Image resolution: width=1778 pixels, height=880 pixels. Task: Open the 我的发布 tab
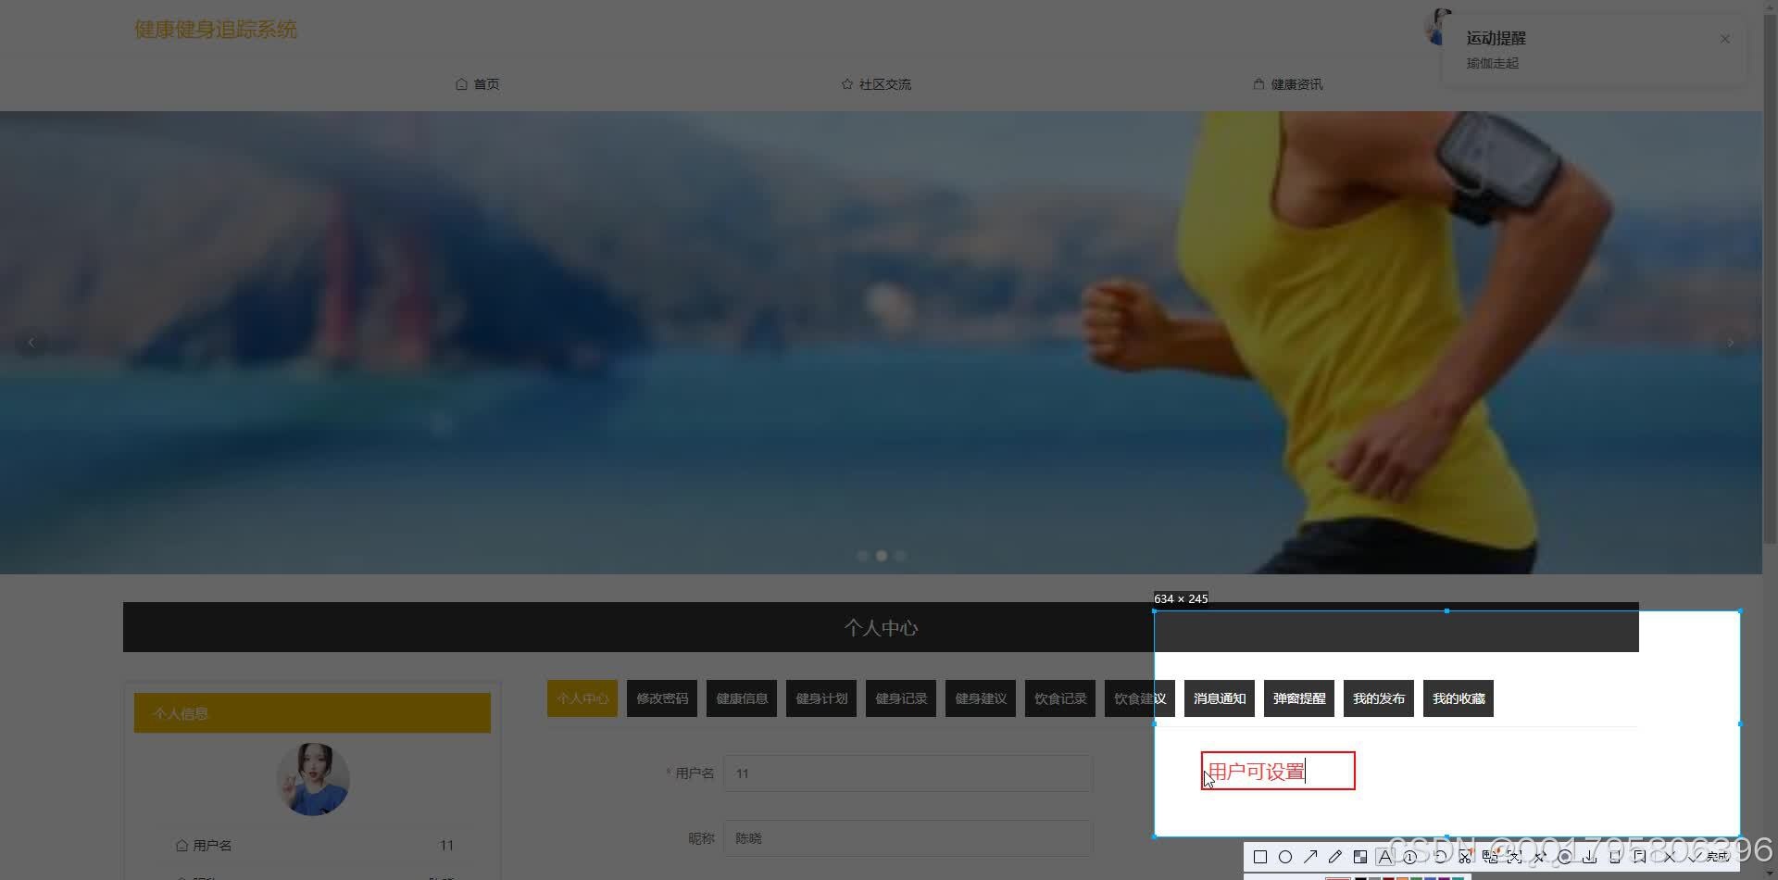click(x=1379, y=698)
